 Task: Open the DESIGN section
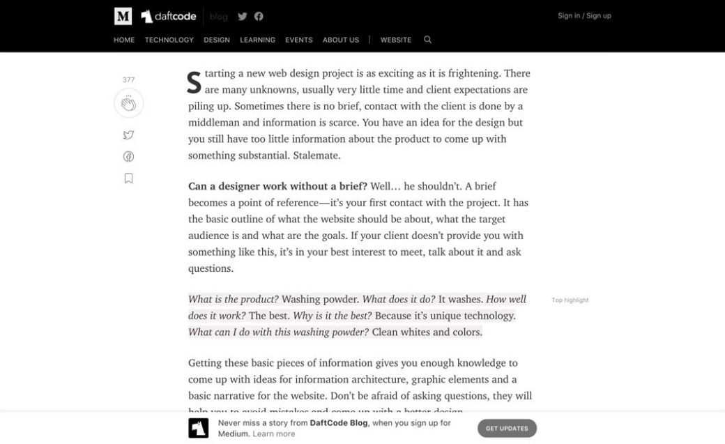coord(217,40)
